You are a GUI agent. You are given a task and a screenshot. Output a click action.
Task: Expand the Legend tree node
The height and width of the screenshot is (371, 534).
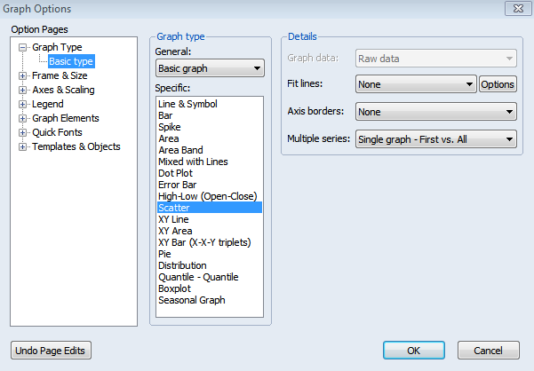tap(22, 104)
